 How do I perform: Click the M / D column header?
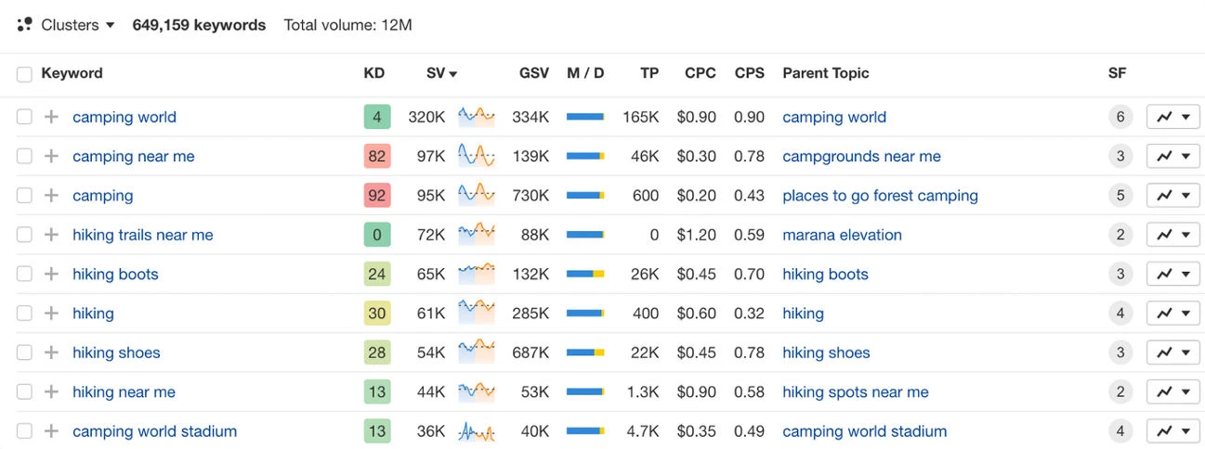(585, 73)
